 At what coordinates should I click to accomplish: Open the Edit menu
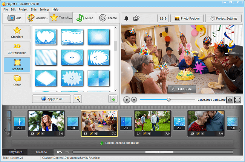pos(13,9)
